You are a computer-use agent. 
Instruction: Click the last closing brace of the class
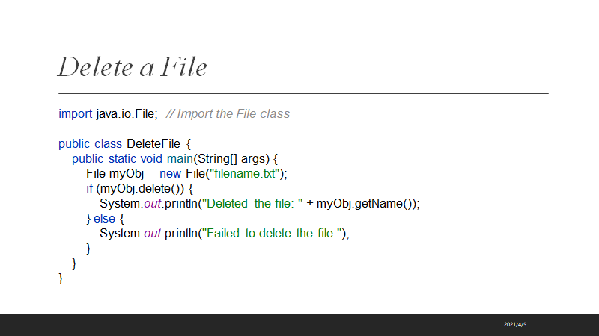(x=61, y=279)
